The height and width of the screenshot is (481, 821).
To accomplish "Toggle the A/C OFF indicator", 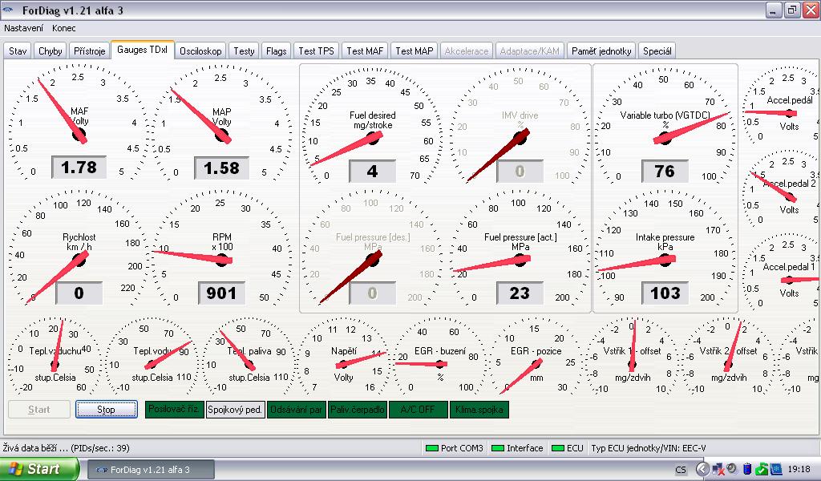I will coord(418,410).
